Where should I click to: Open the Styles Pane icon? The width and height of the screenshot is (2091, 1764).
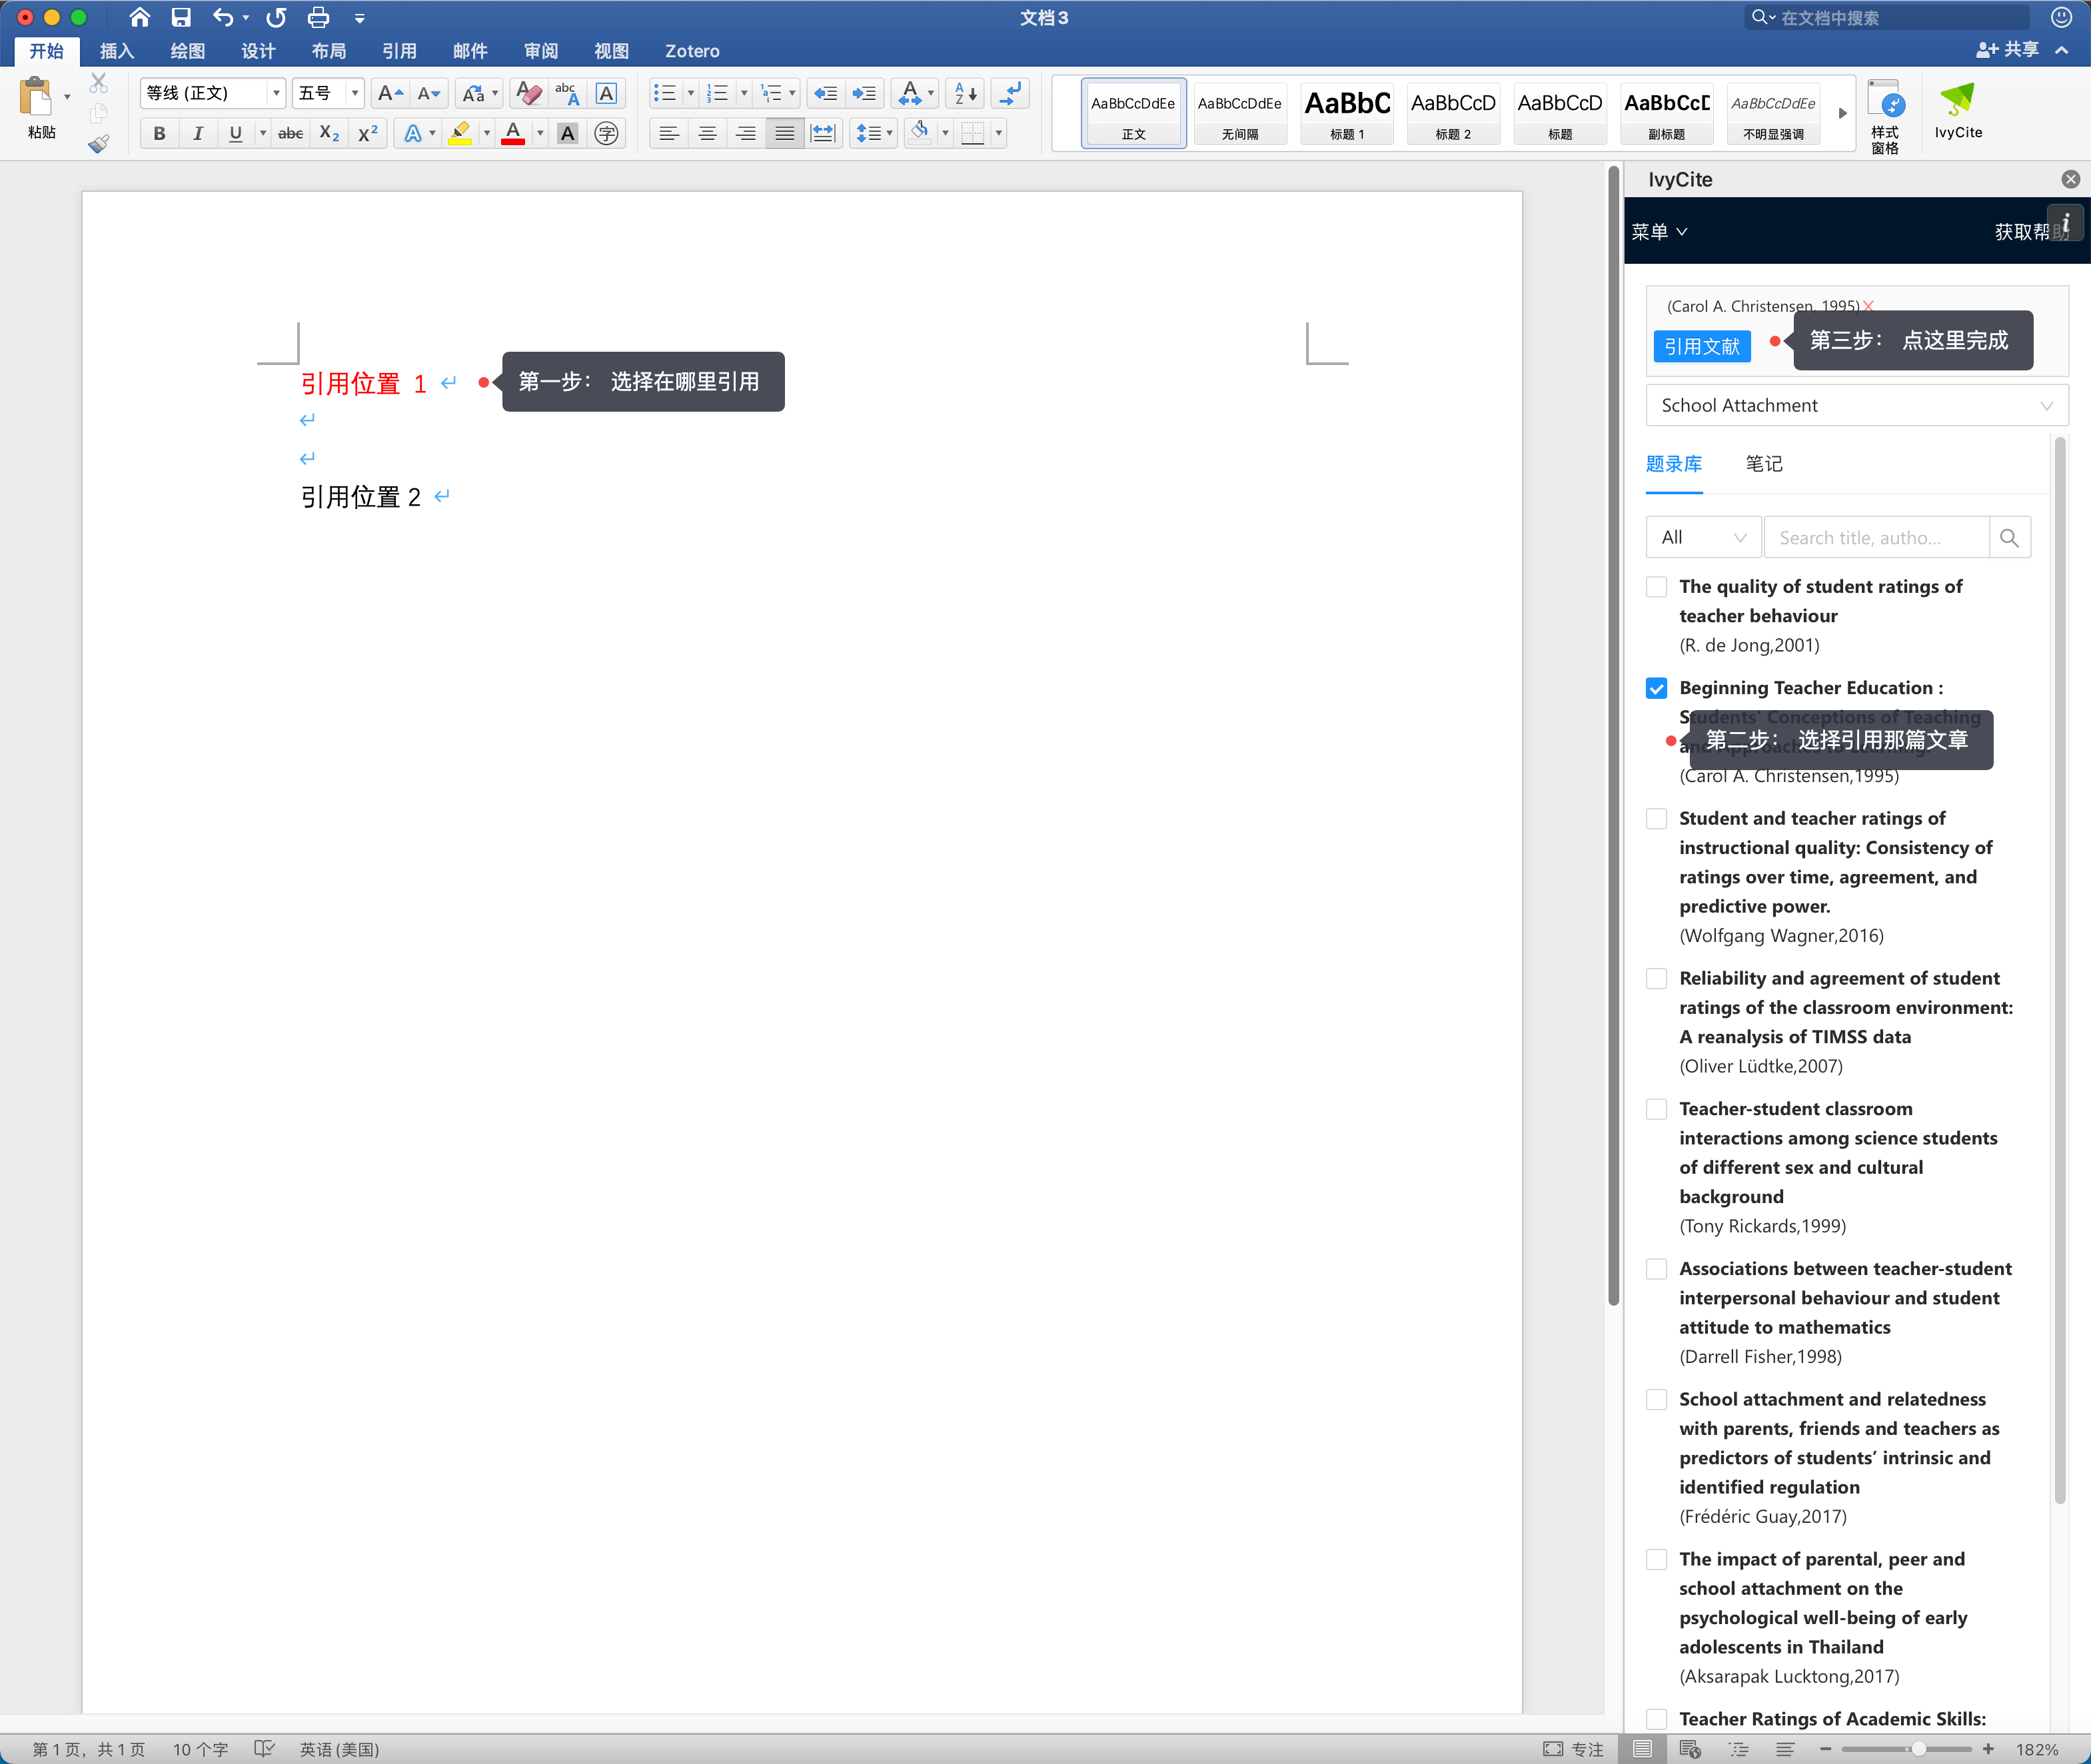[x=1885, y=116]
